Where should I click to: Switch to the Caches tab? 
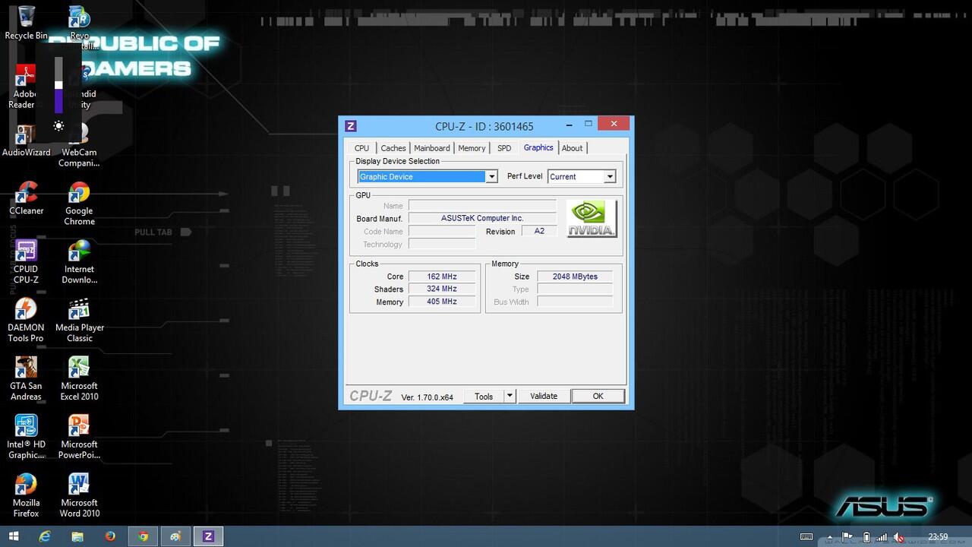[x=393, y=148]
